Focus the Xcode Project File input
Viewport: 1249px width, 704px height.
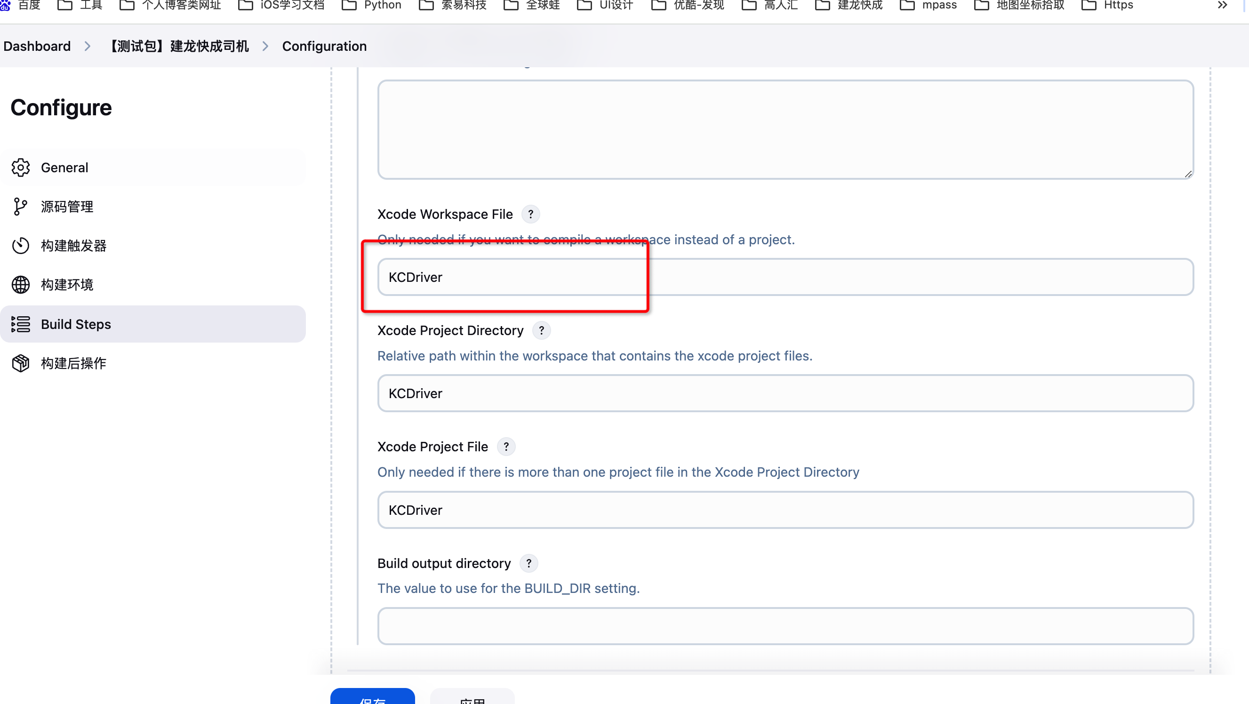(x=785, y=510)
